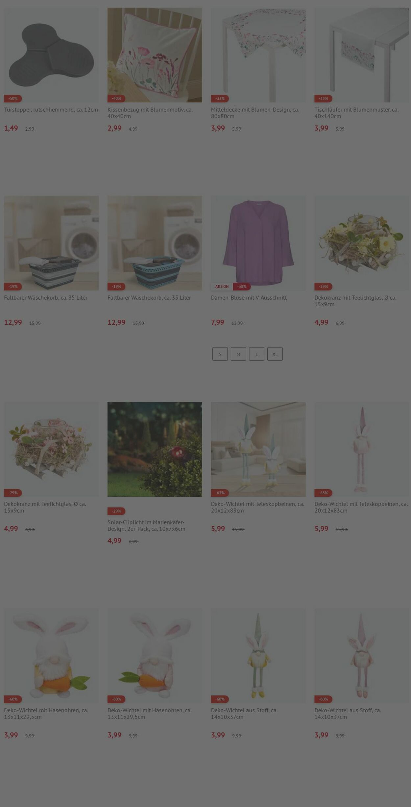Open yellow Dekokranz mit Teelichtglas image
The width and height of the screenshot is (411, 807).
tap(362, 243)
